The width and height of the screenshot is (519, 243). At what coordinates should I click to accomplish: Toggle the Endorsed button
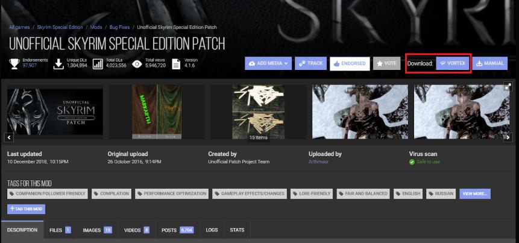coord(350,63)
